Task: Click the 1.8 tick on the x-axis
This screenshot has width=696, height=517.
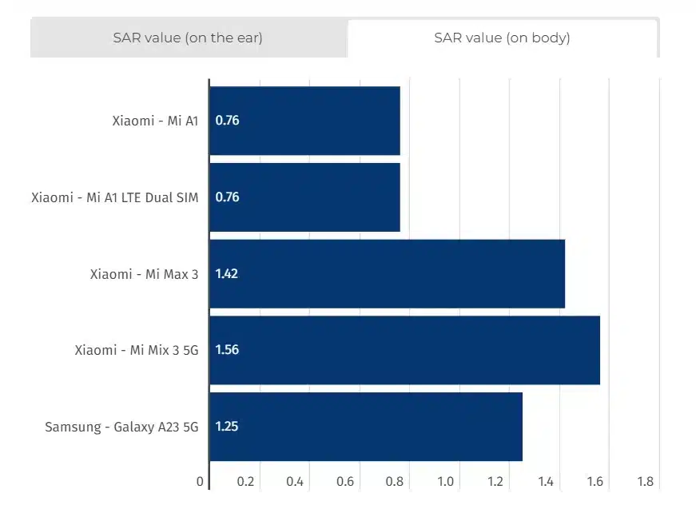Action: 645,482
